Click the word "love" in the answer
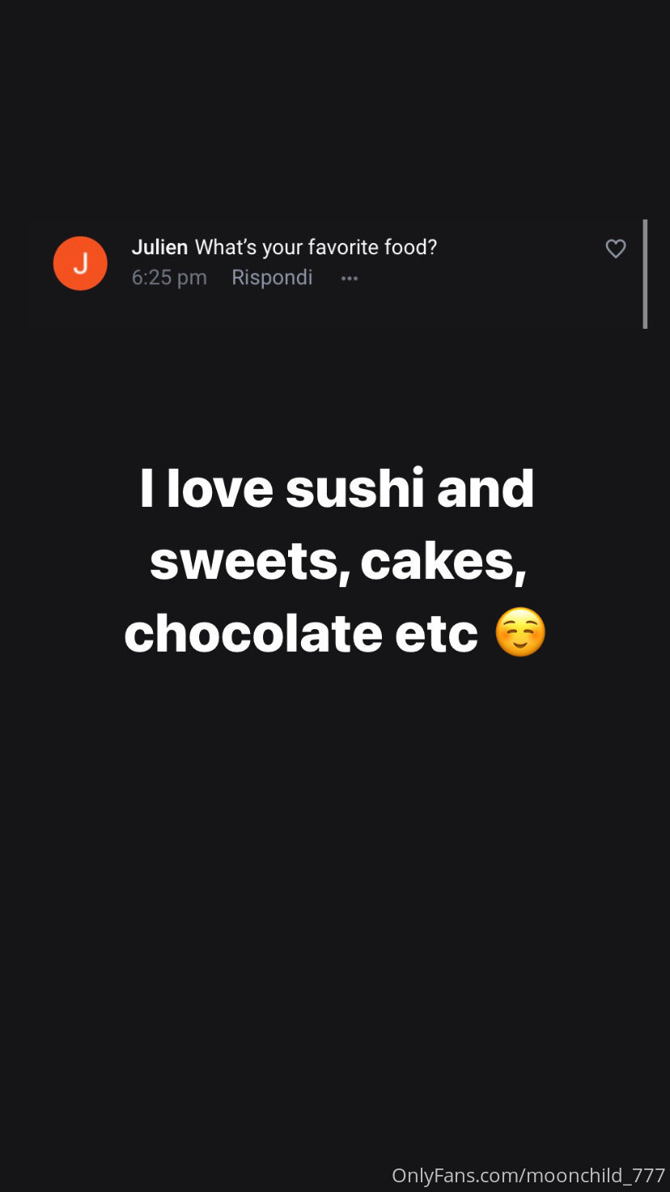Viewport: 670px width, 1192px height. [x=219, y=489]
